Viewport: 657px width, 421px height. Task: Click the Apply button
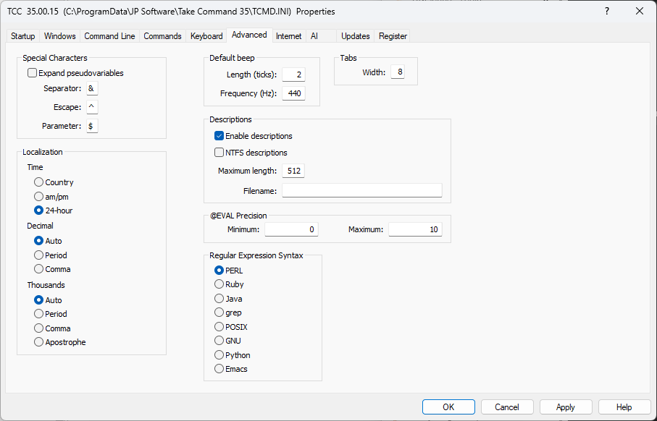pyautogui.click(x=566, y=407)
